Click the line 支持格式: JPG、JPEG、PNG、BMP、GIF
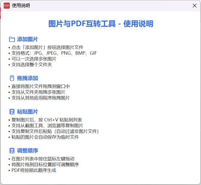This screenshot has width=201, height=185. click(54, 53)
